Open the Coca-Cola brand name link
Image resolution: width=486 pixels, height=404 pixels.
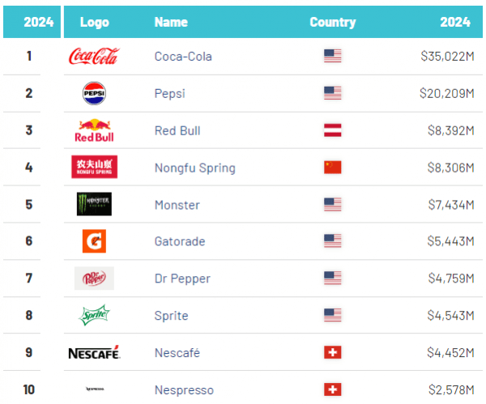tap(182, 56)
